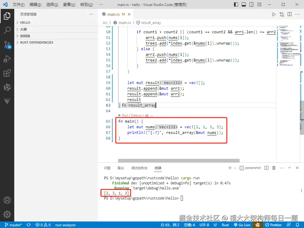Split the terminal pane
304x228 pixels.
(267, 168)
